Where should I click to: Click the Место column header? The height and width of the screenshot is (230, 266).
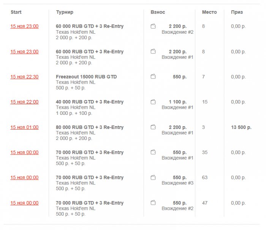(209, 12)
